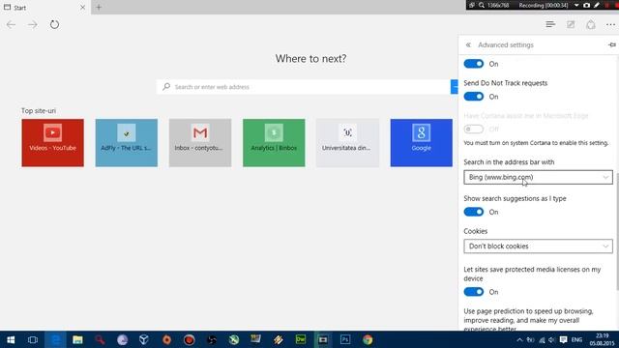Click the taskbar clock showing 23:19
The width and height of the screenshot is (619, 348).
tap(602, 339)
